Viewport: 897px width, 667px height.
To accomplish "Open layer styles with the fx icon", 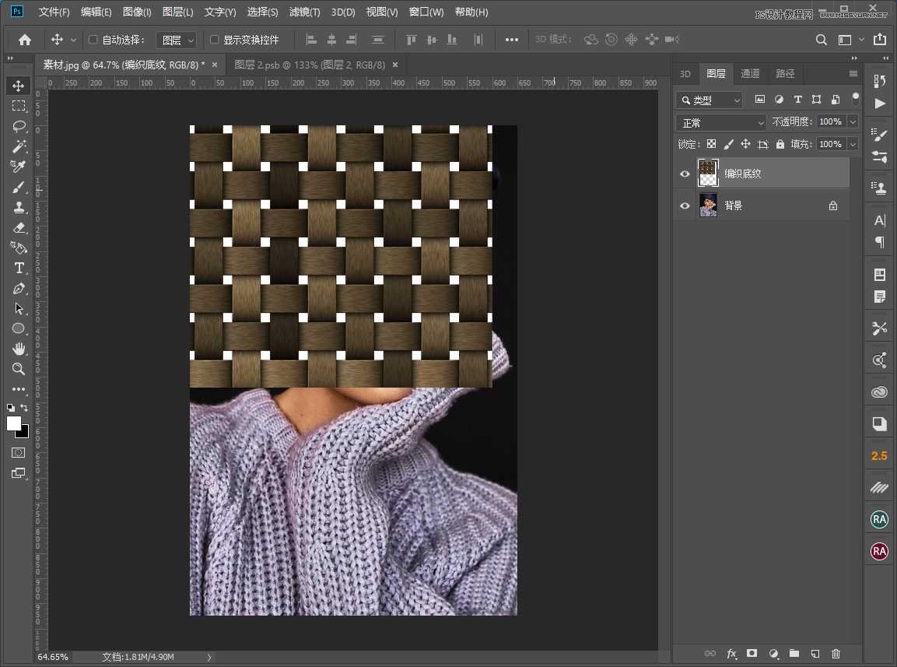I will point(731,654).
